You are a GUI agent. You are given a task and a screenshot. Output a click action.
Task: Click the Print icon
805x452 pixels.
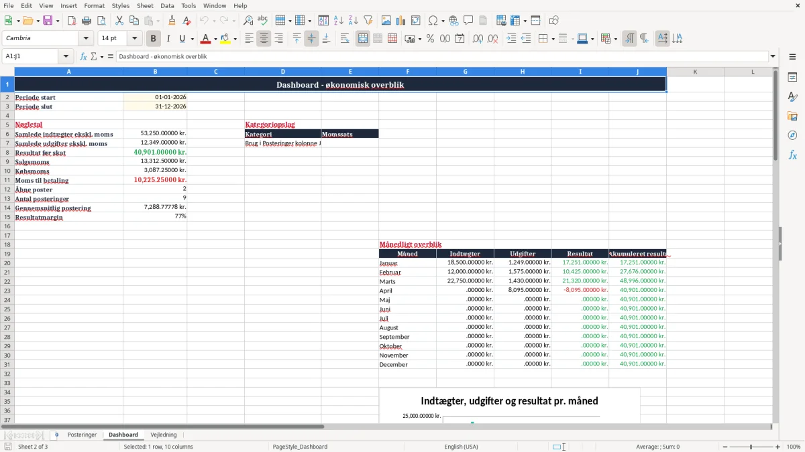click(87, 21)
